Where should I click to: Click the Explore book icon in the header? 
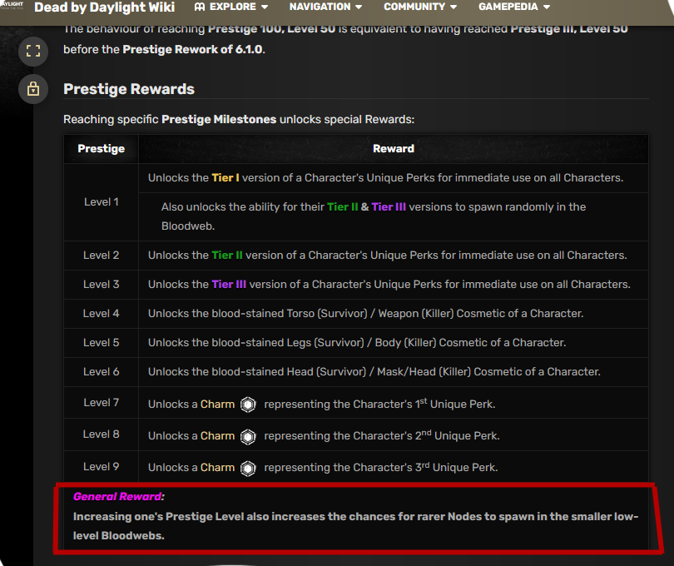click(x=200, y=7)
